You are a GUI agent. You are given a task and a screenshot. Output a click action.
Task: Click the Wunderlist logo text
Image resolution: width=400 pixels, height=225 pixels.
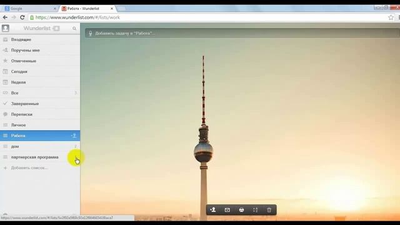(37, 28)
